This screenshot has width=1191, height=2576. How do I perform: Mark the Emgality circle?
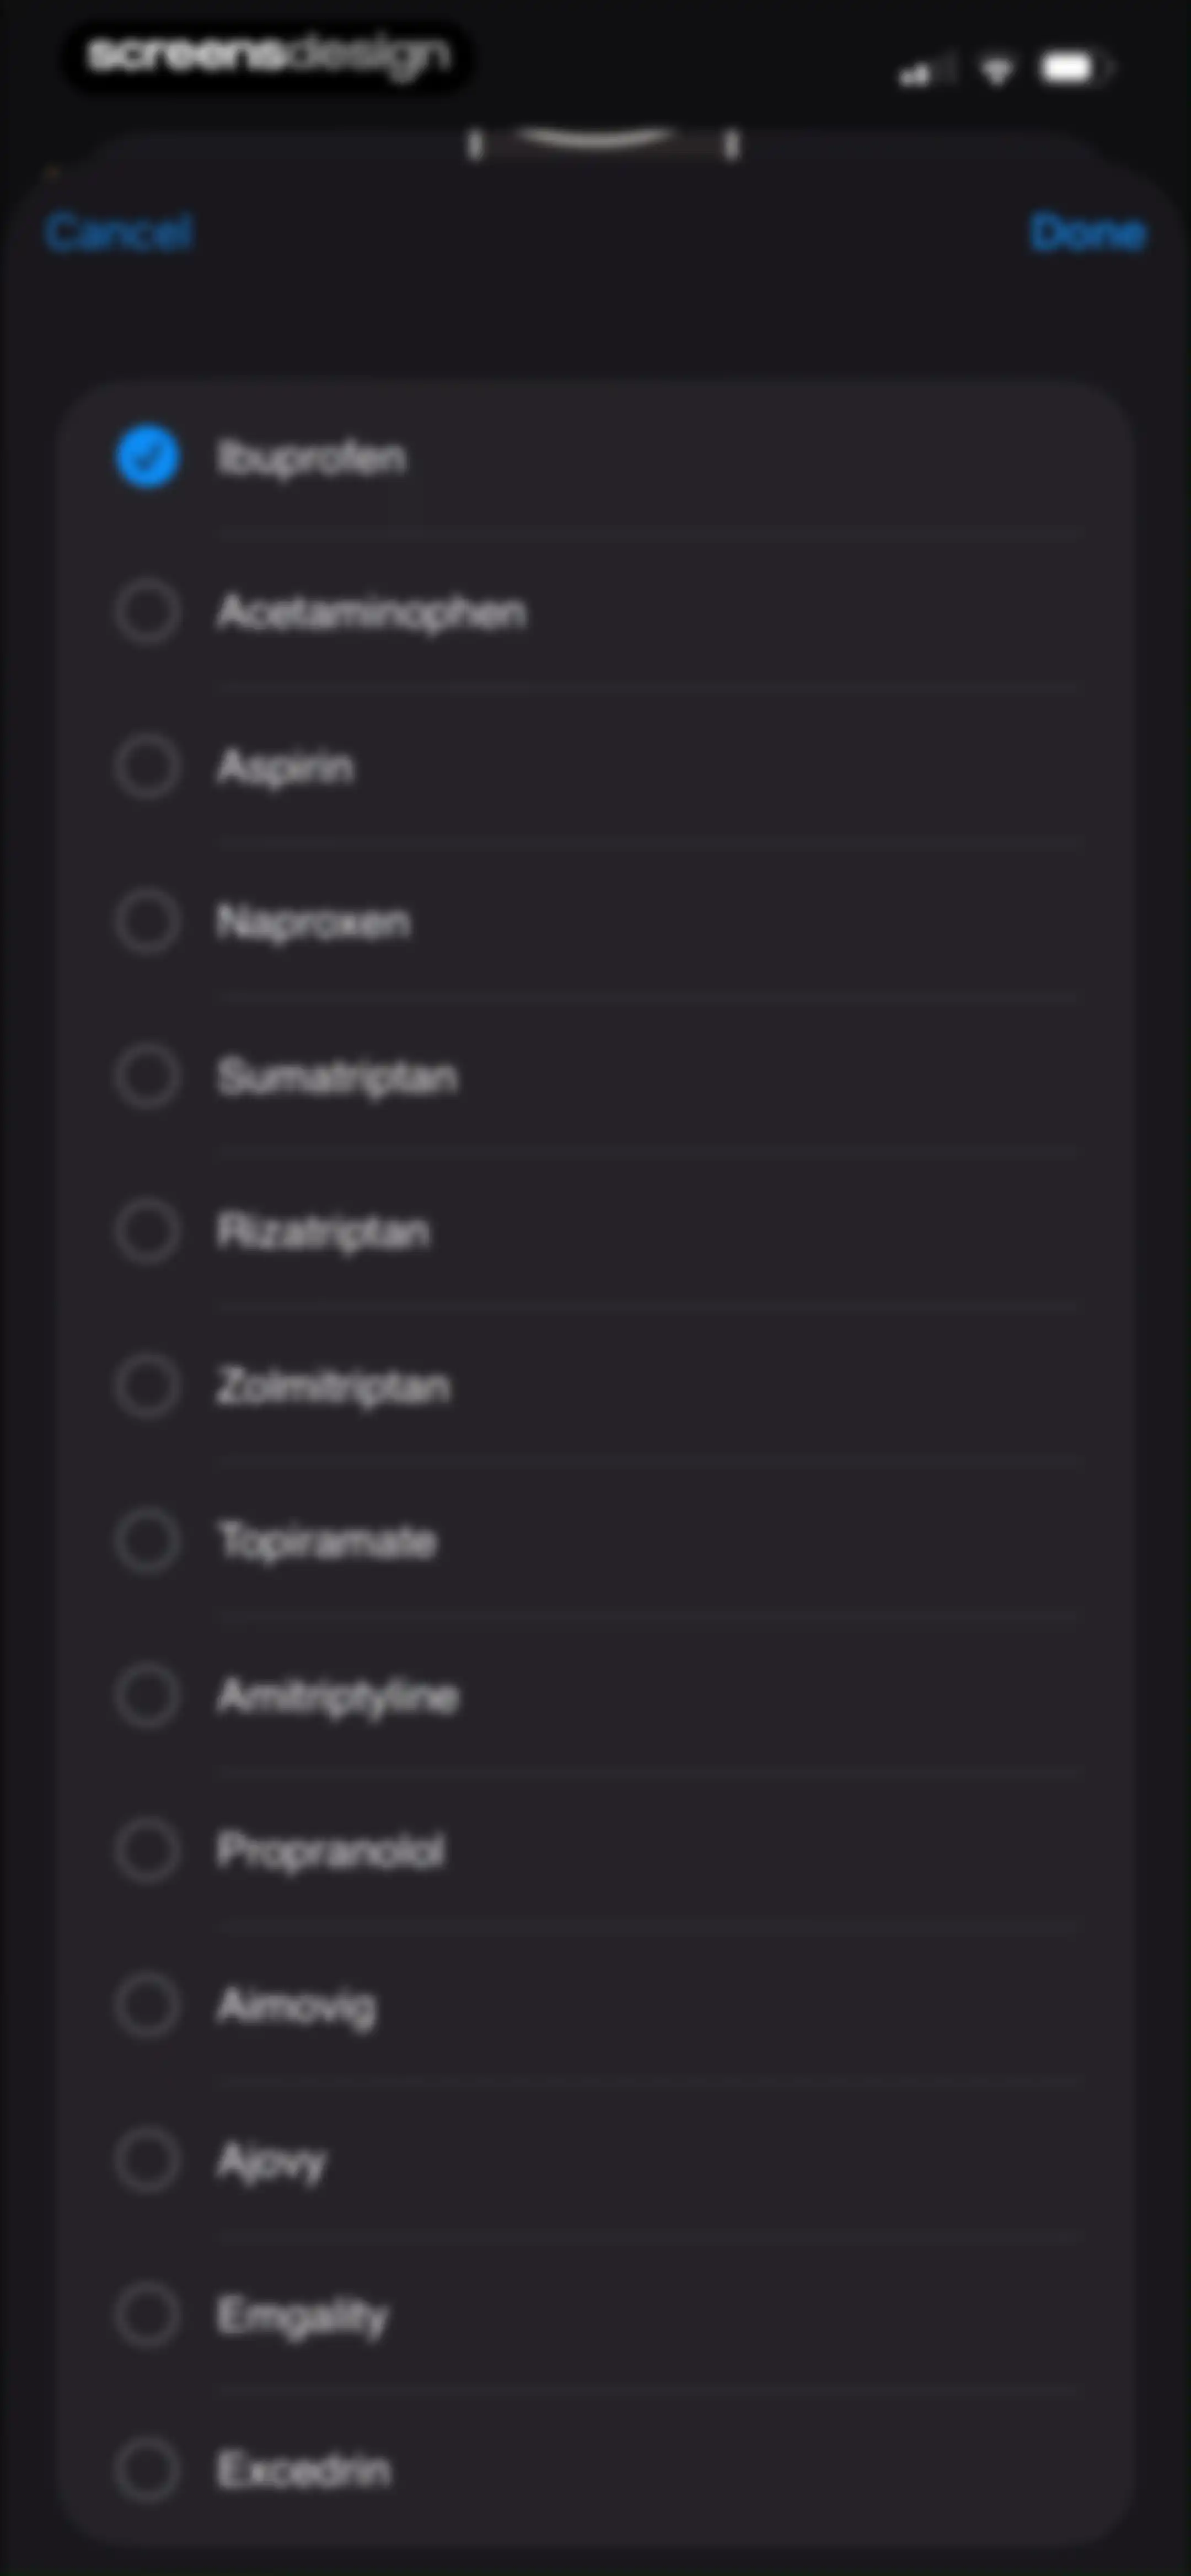click(x=147, y=2315)
